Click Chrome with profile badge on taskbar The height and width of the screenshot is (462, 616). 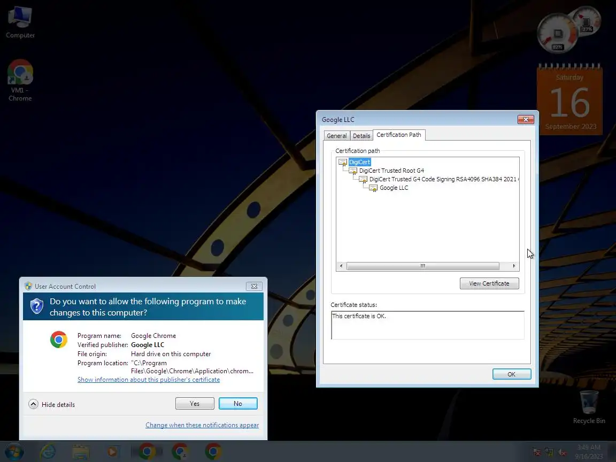(180, 451)
